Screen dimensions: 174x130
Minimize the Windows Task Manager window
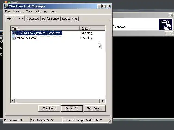click(x=99, y=6)
